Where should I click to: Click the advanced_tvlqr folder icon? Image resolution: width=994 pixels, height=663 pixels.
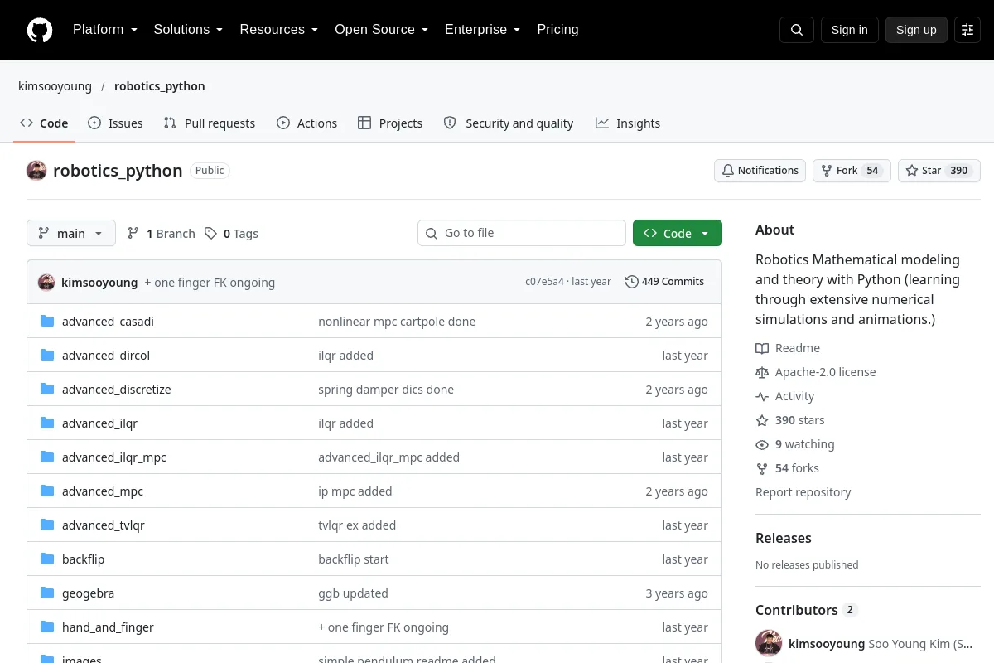pyautogui.click(x=47, y=525)
